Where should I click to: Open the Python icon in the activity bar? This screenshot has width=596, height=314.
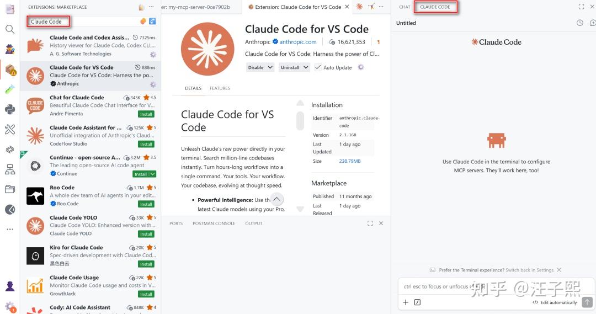click(10, 109)
